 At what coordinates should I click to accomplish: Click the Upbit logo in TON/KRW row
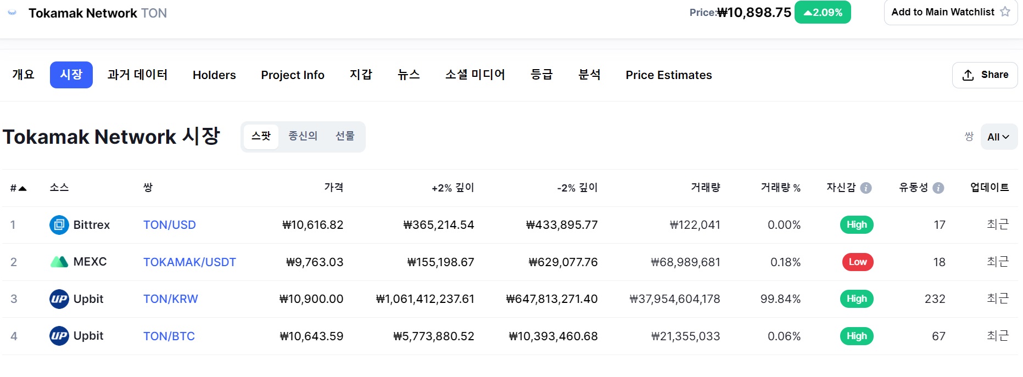point(59,299)
